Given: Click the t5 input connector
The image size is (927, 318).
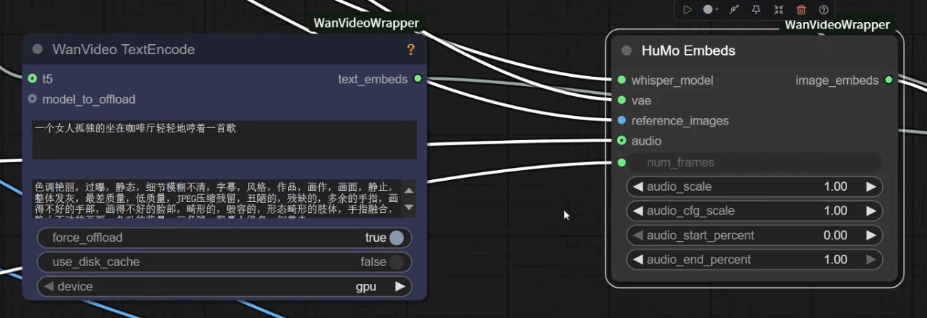Looking at the screenshot, I should tap(33, 78).
